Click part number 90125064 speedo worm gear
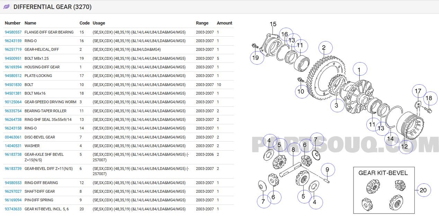This screenshot has width=439, height=220. [x=13, y=102]
